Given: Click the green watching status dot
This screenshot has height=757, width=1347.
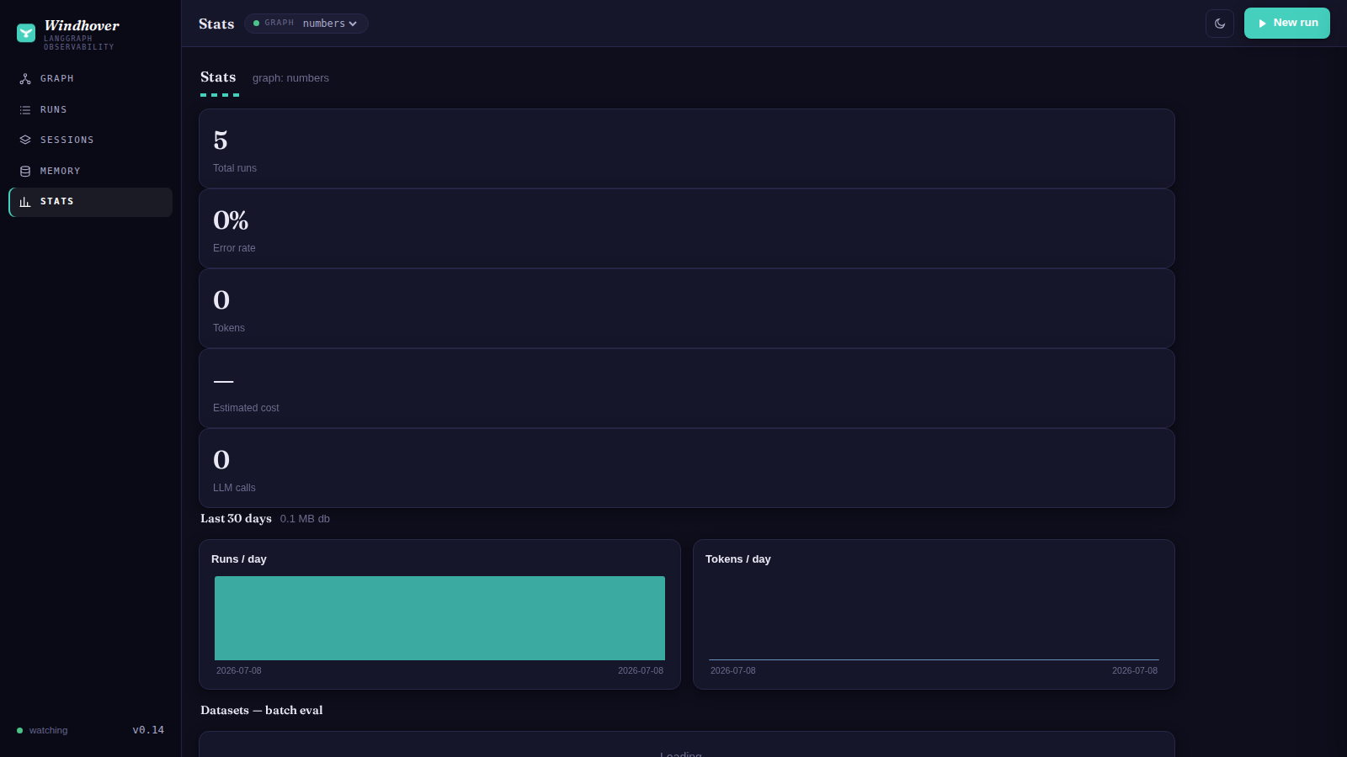Looking at the screenshot, I should (x=20, y=730).
